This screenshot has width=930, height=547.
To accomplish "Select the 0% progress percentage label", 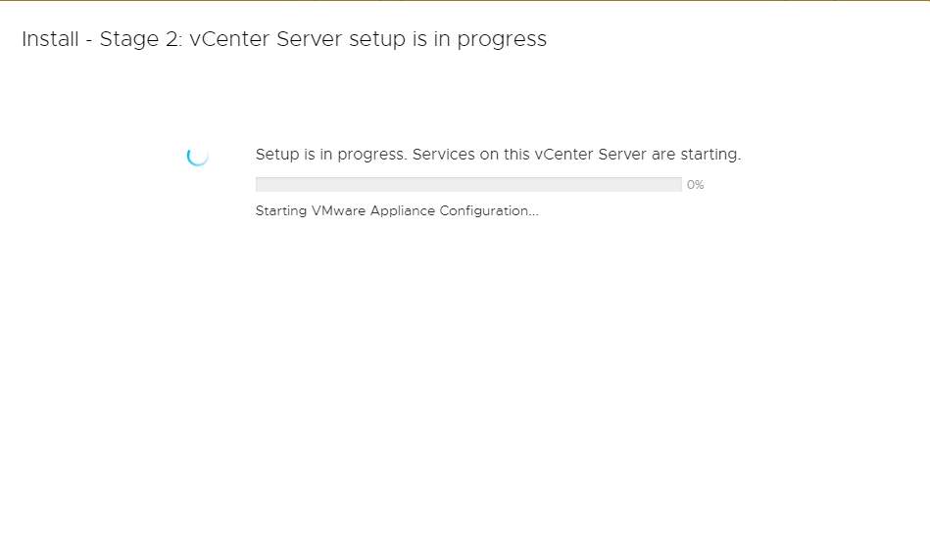I will (x=695, y=185).
